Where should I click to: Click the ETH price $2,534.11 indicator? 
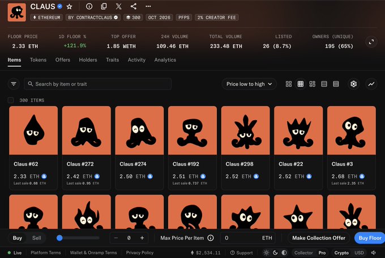tap(206, 252)
